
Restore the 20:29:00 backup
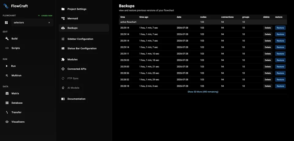280,67
